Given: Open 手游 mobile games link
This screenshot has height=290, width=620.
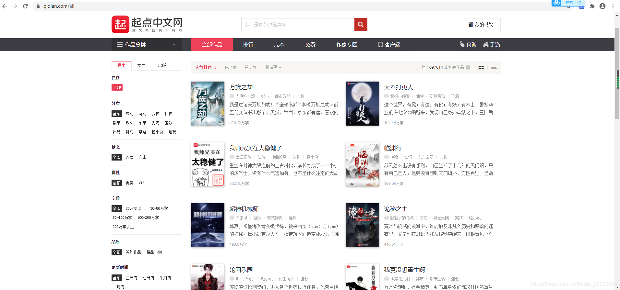Looking at the screenshot, I should point(492,45).
